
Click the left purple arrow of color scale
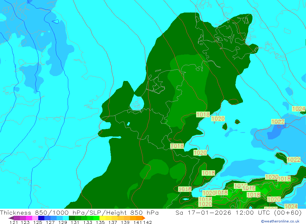click(x=11, y=218)
